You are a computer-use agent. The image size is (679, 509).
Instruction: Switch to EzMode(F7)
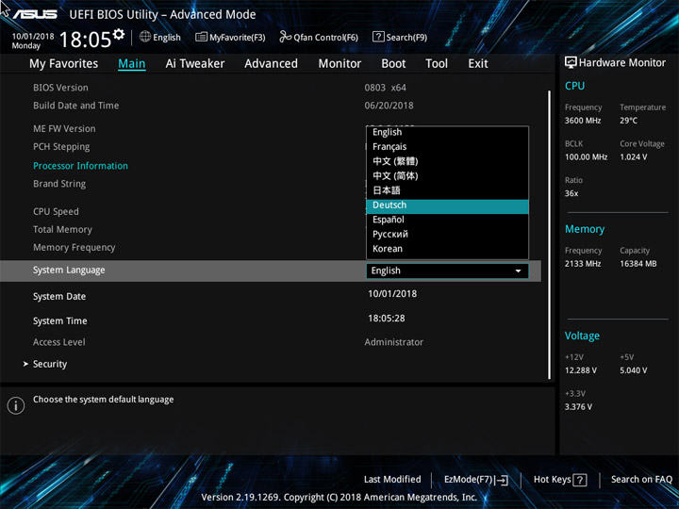[x=476, y=480]
